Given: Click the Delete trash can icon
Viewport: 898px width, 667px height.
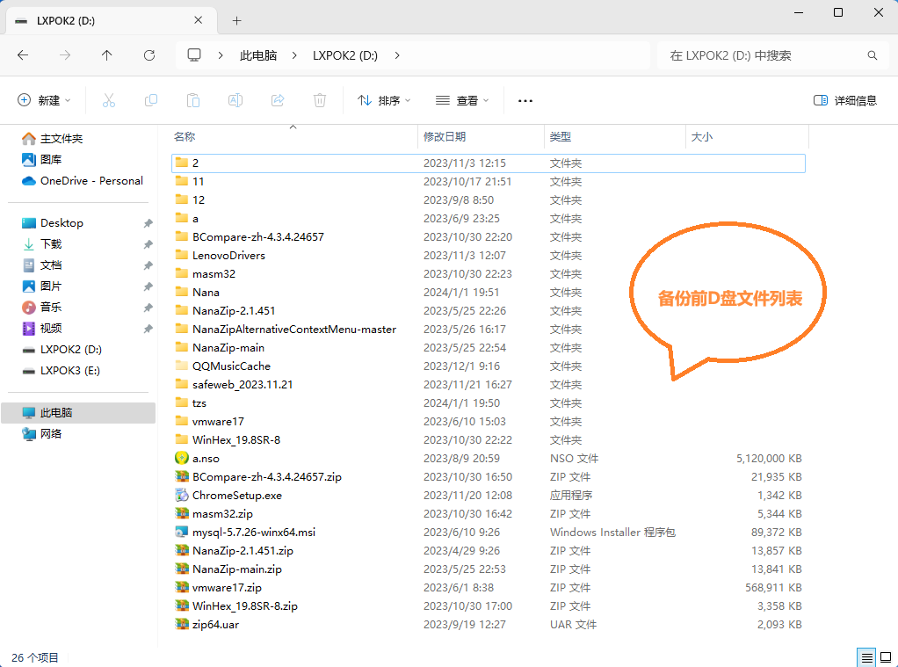Looking at the screenshot, I should tap(320, 100).
